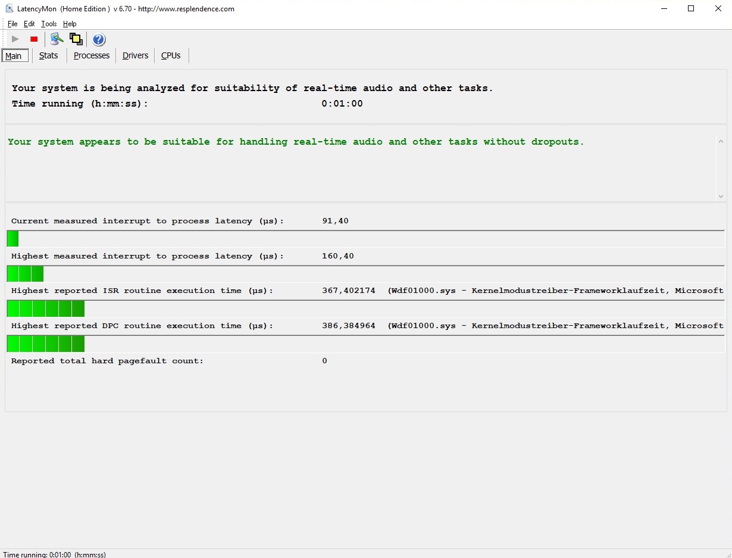This screenshot has width=732, height=558.
Task: Open the Edit menu
Action: [29, 24]
